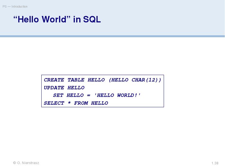Click the SELECT * FROM HELLO line
Screen dimensions: 225x168
pyautogui.click(x=76, y=103)
